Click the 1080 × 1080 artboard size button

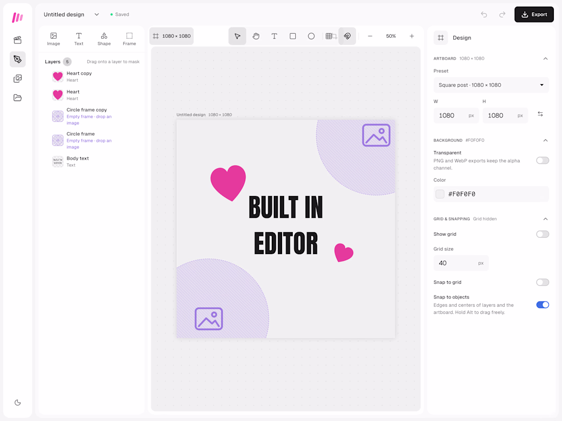(172, 36)
